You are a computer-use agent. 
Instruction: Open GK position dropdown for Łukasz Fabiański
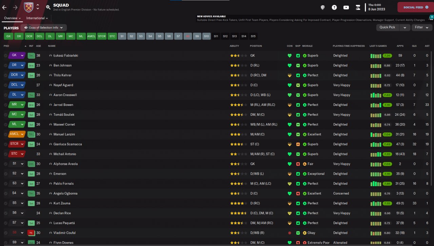click(17, 55)
